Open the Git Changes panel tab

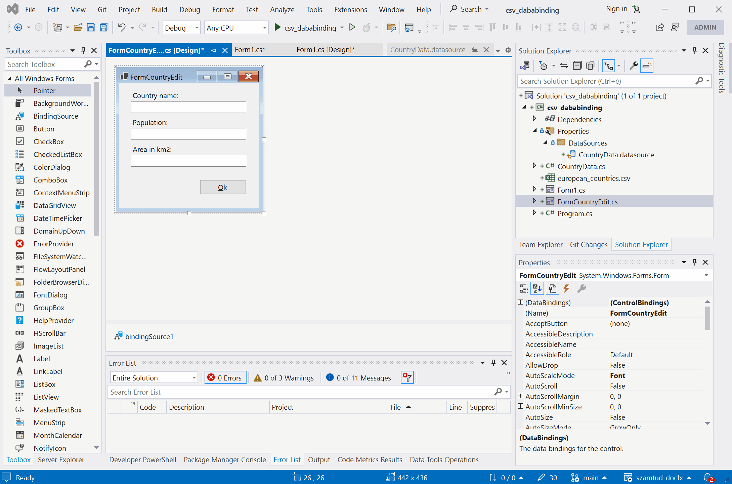pos(589,244)
